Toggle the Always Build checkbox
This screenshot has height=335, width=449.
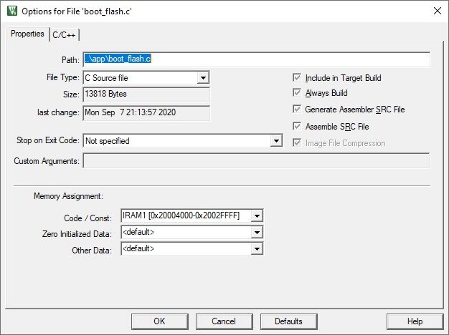pos(298,94)
